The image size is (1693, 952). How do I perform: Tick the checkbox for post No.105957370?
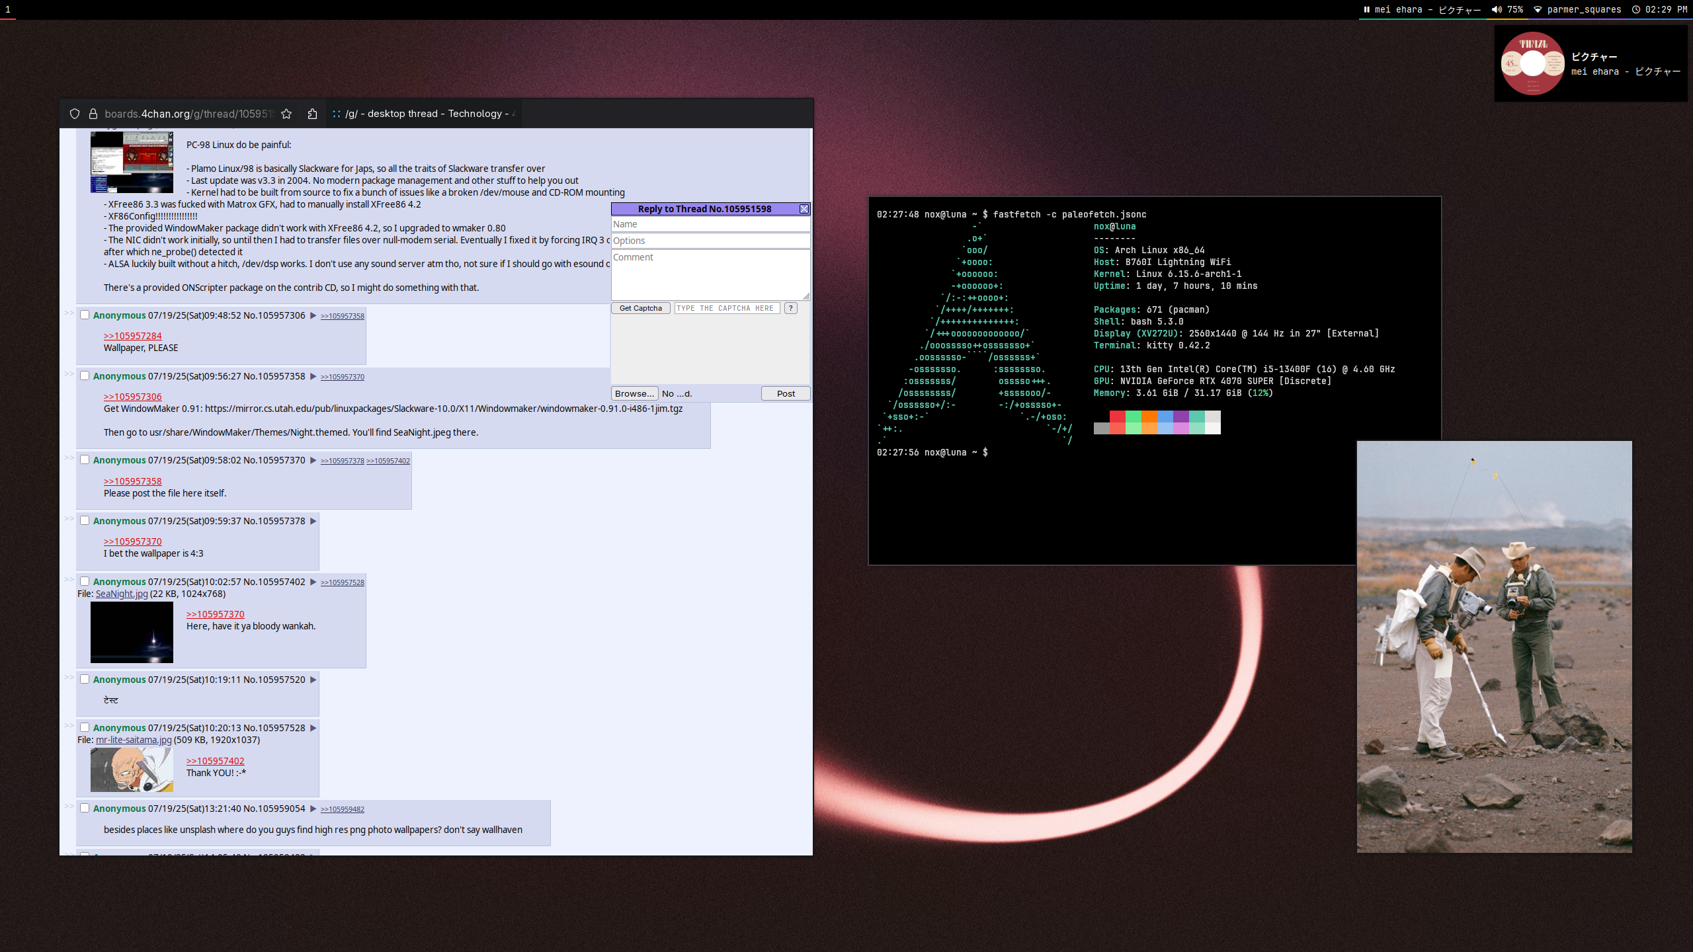click(x=85, y=459)
